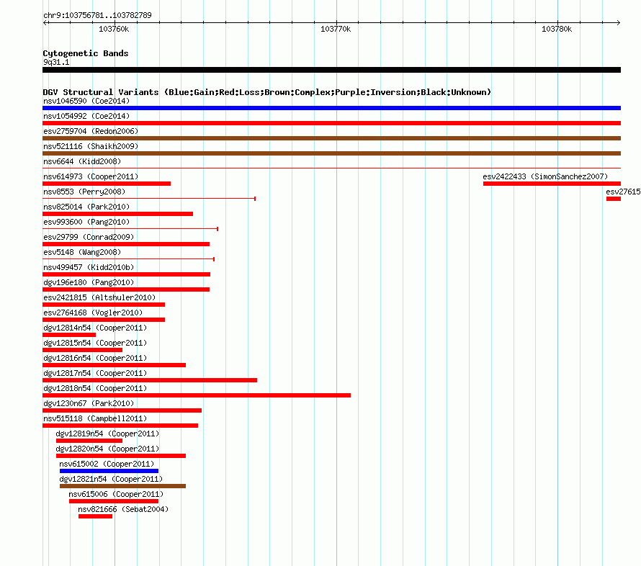The image size is (641, 566).
Task: Click the 103780k ruler tick label
Action: click(557, 29)
